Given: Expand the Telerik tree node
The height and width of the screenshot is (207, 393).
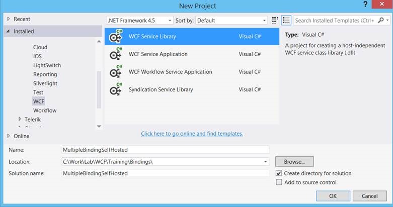Looking at the screenshot, I should (20, 119).
